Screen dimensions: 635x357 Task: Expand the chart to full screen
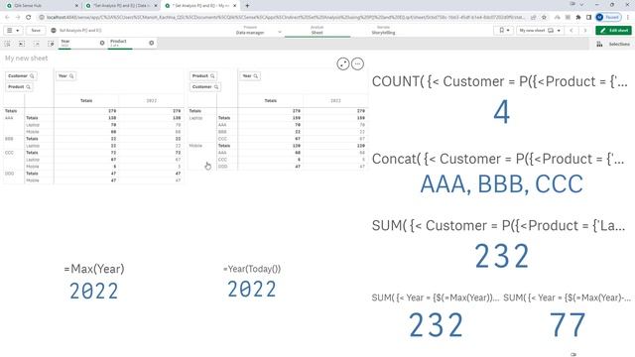point(343,63)
